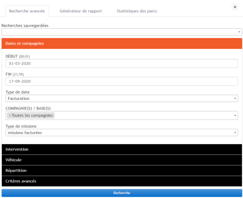Image resolution: width=243 pixels, height=198 pixels.
Task: Remove the 'Toutes les compagnies' tag
Action: tap(10, 115)
